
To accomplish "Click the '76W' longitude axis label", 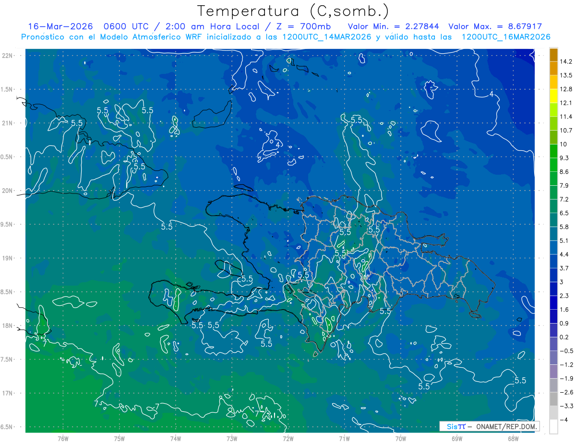I will [x=63, y=439].
